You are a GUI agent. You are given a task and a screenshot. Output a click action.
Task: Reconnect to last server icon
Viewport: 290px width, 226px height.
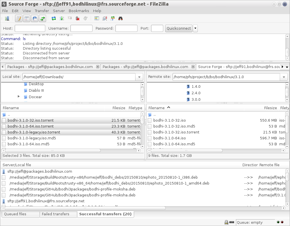(85, 18)
